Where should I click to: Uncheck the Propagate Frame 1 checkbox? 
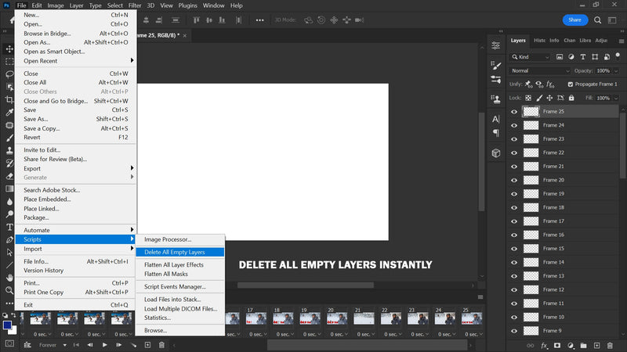(570, 84)
